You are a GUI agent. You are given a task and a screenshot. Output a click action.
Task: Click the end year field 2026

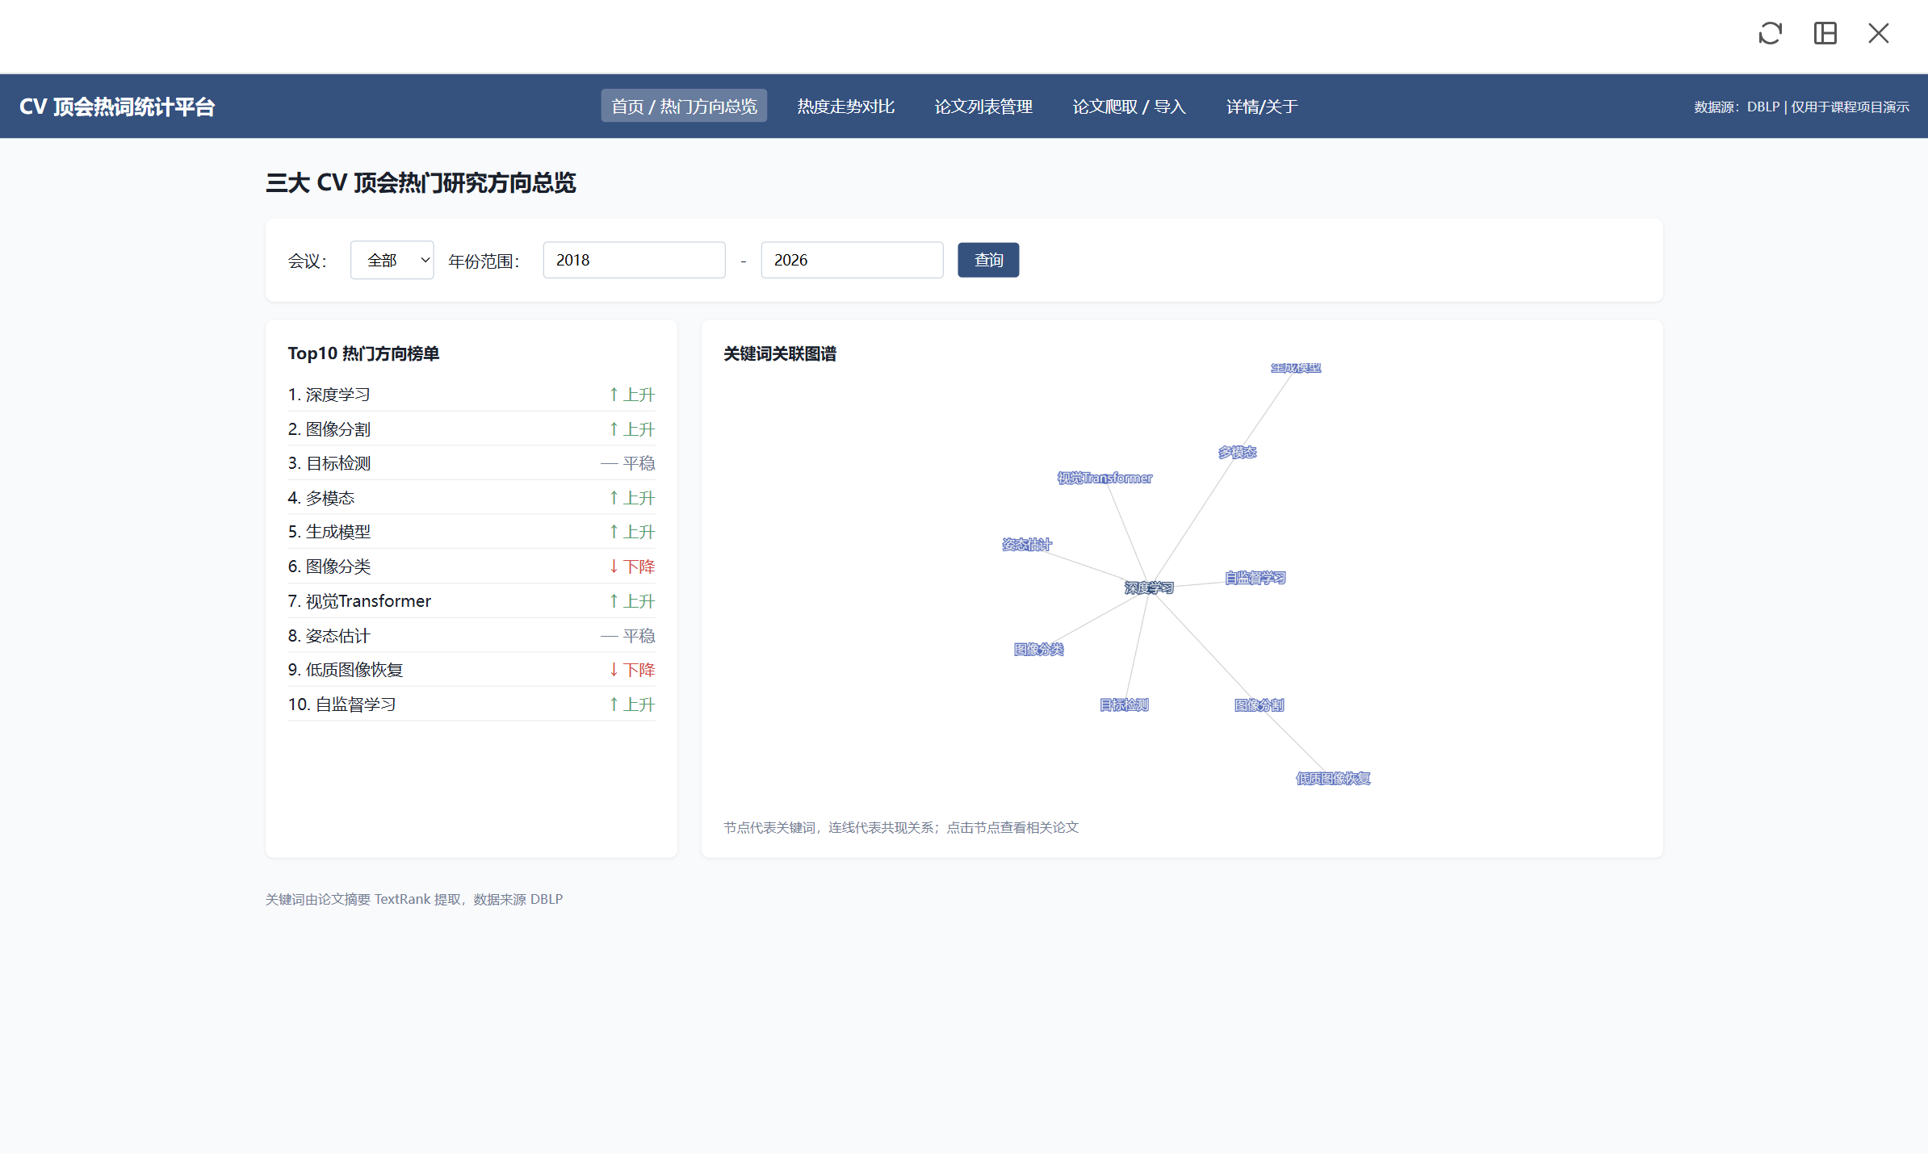tap(852, 260)
